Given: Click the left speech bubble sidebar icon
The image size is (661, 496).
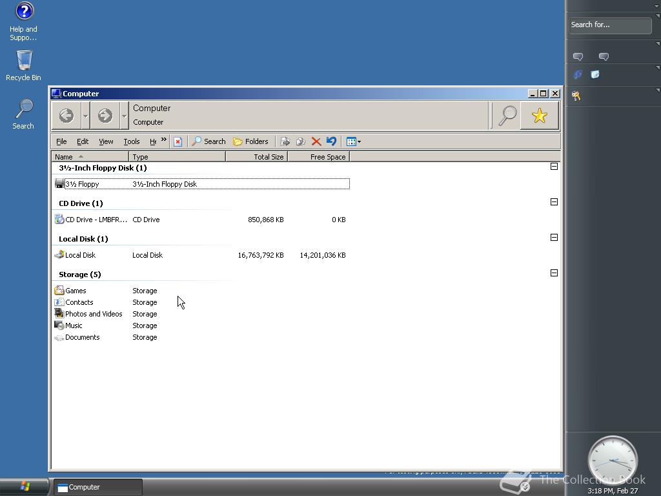Looking at the screenshot, I should point(578,57).
